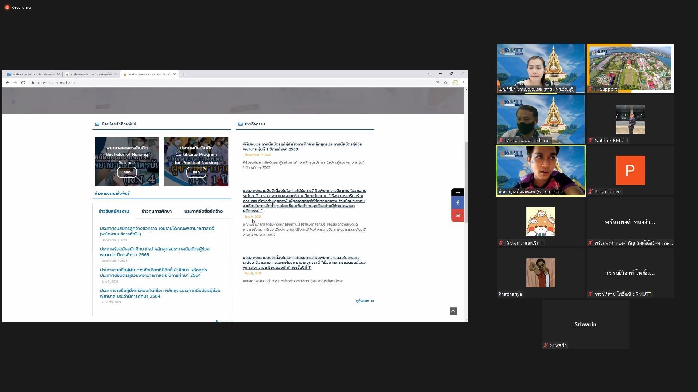The height and width of the screenshot is (392, 698).
Task: Click the ข่าวสารประชาสัมพันธ์ heading
Action: point(112,194)
